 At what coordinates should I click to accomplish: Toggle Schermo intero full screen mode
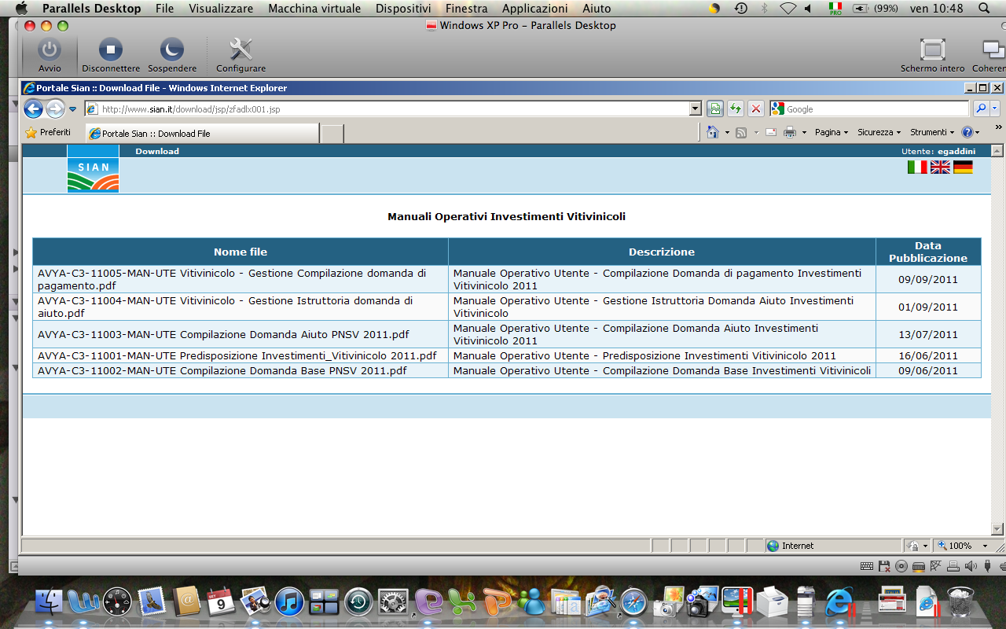pos(932,56)
